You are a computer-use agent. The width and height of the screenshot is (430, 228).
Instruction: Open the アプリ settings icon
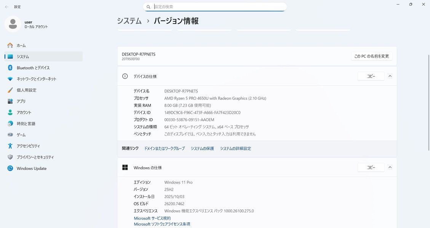(x=10, y=101)
